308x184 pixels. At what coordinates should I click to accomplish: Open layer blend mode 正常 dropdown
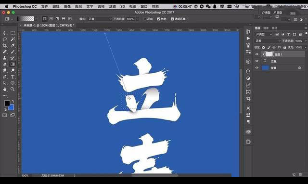click(268, 41)
